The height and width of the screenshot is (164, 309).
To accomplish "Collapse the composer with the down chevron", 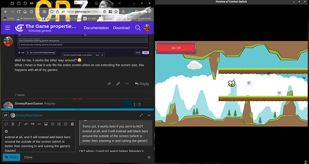I will pyautogui.click(x=149, y=115).
